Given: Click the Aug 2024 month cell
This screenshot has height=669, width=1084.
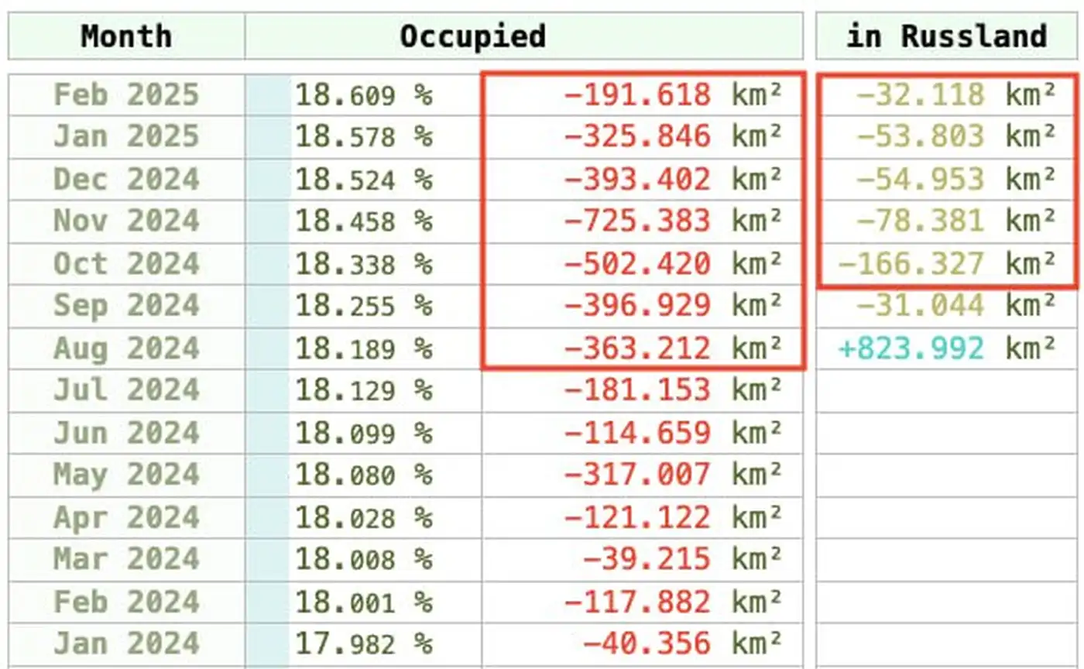Looking at the screenshot, I should [126, 348].
